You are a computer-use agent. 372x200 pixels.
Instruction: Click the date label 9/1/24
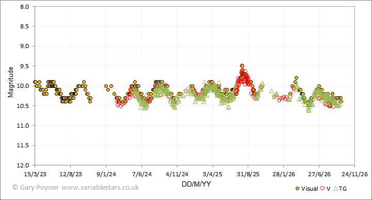[106, 174]
